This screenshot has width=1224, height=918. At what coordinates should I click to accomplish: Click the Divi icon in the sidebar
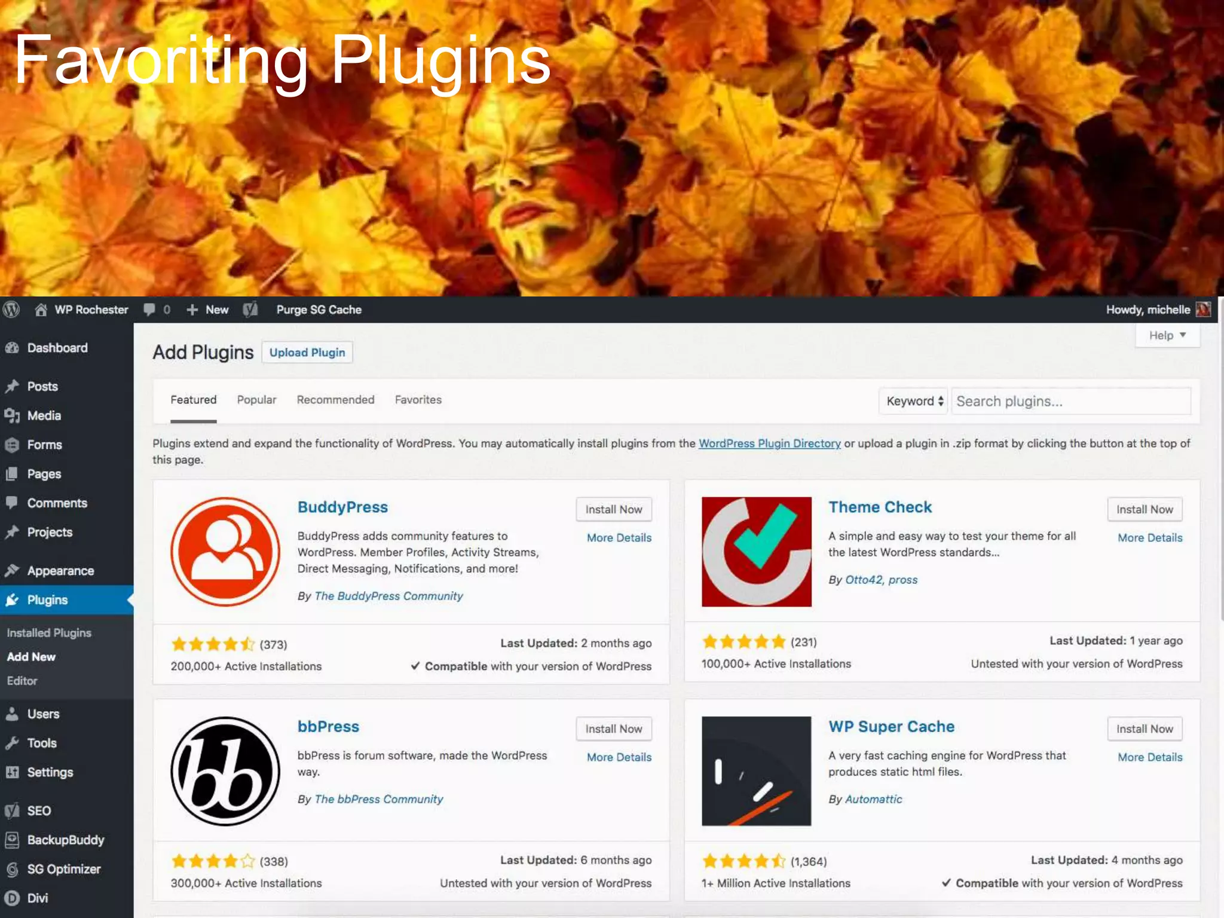pyautogui.click(x=12, y=898)
